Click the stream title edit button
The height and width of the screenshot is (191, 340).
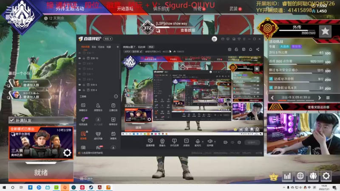151,47
